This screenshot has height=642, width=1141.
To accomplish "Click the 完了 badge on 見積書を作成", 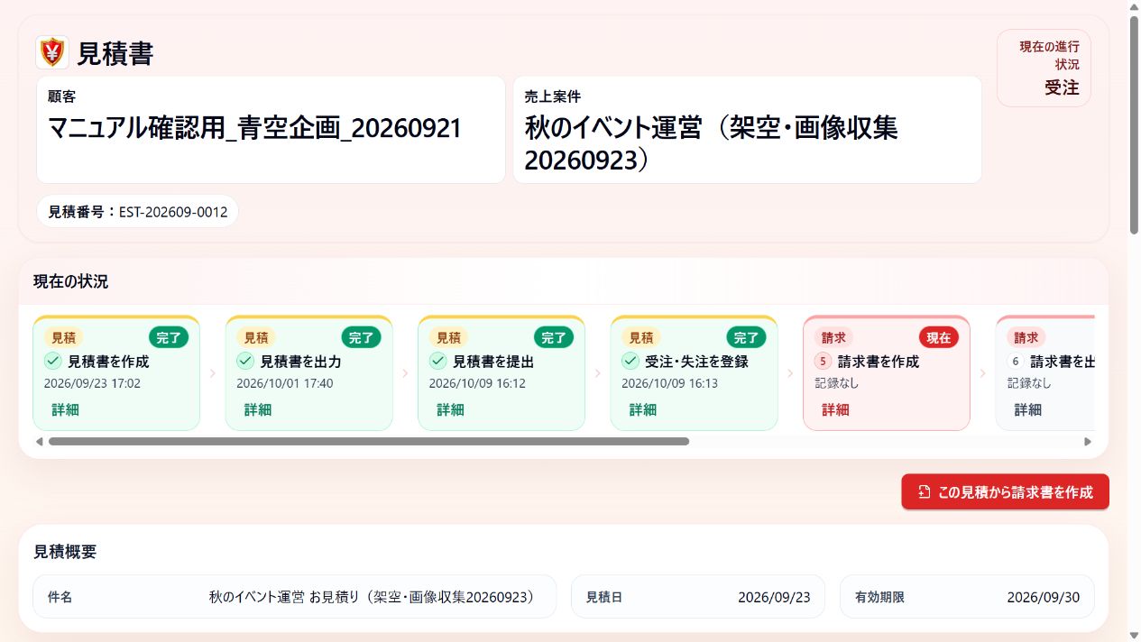I will pyautogui.click(x=169, y=337).
